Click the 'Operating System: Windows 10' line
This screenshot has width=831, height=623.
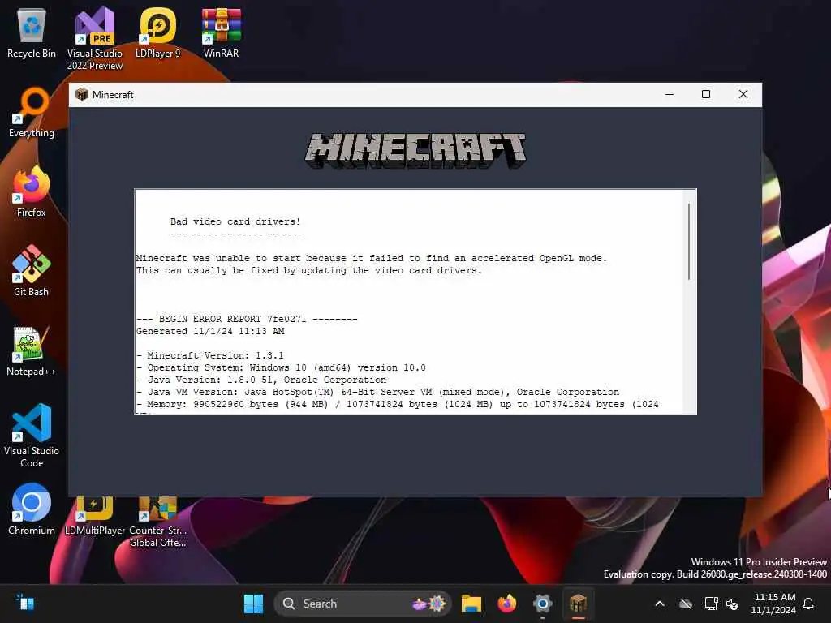(281, 367)
